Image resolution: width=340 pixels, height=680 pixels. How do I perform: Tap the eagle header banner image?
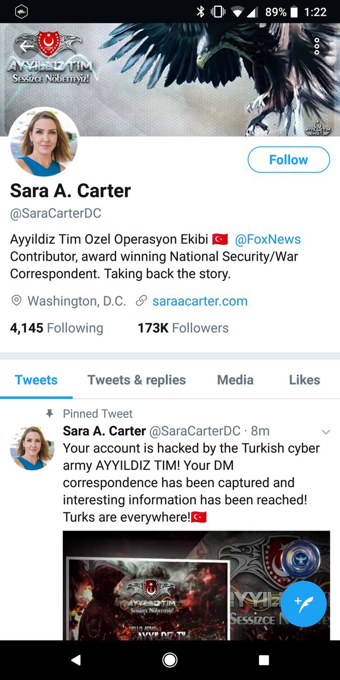pyautogui.click(x=170, y=79)
